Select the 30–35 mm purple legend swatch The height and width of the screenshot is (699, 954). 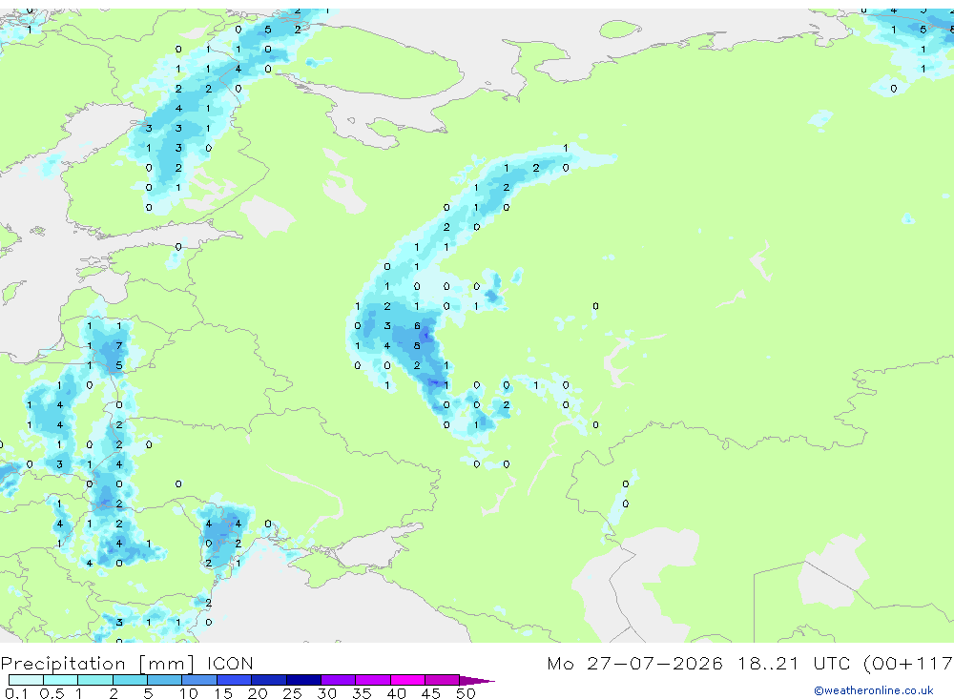pyautogui.click(x=339, y=680)
